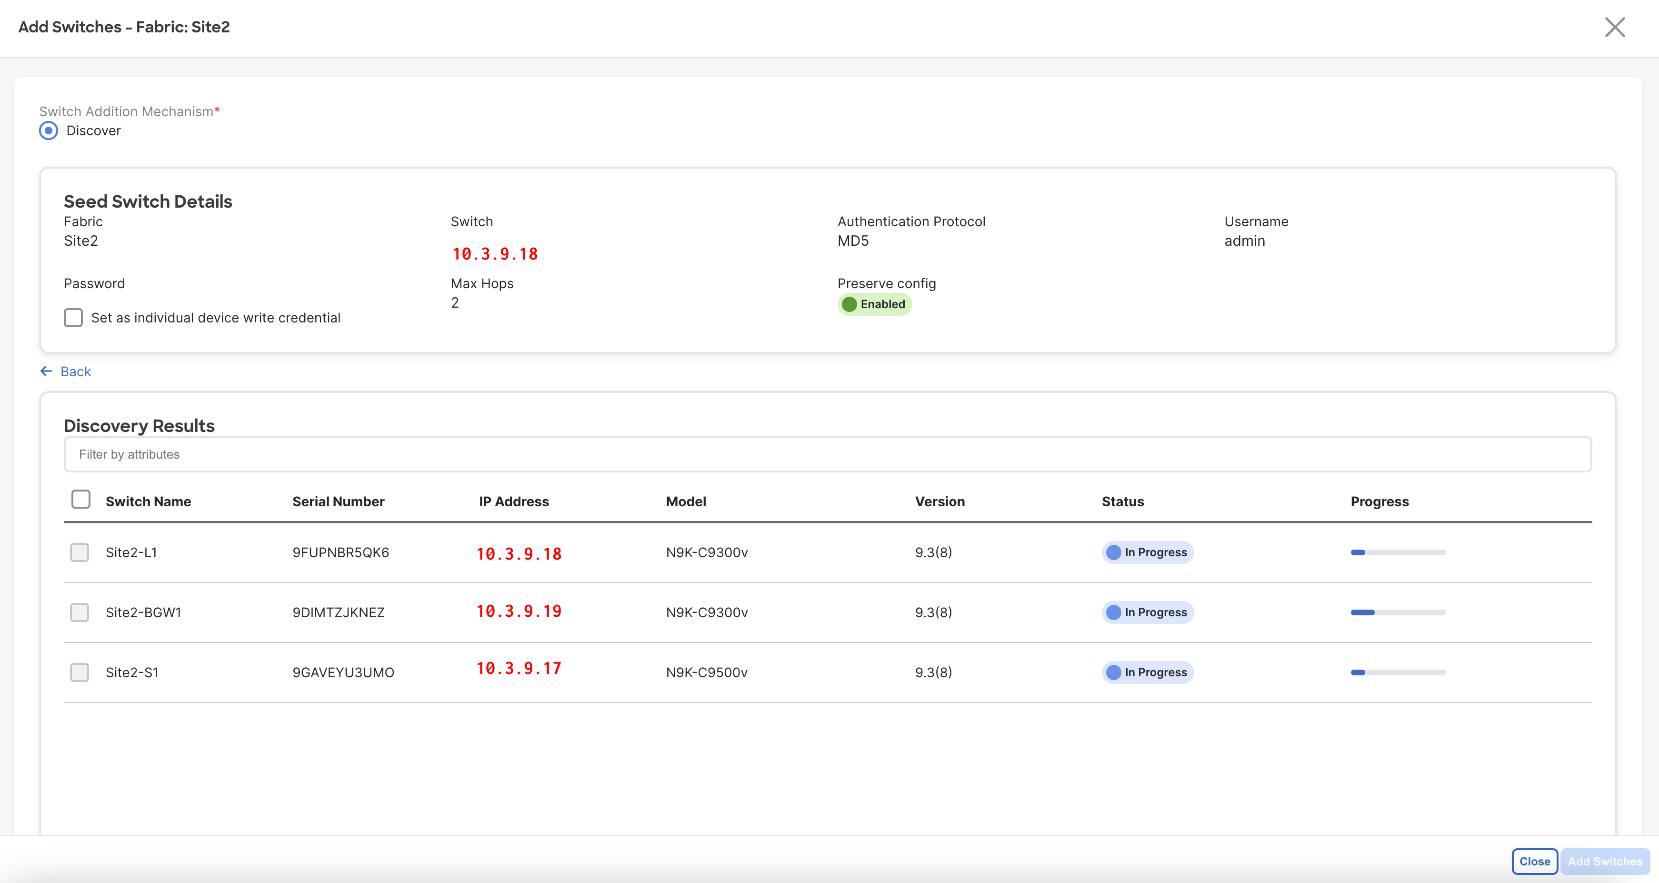This screenshot has width=1659, height=883.
Task: Click the Back arrow icon
Action: [46, 371]
